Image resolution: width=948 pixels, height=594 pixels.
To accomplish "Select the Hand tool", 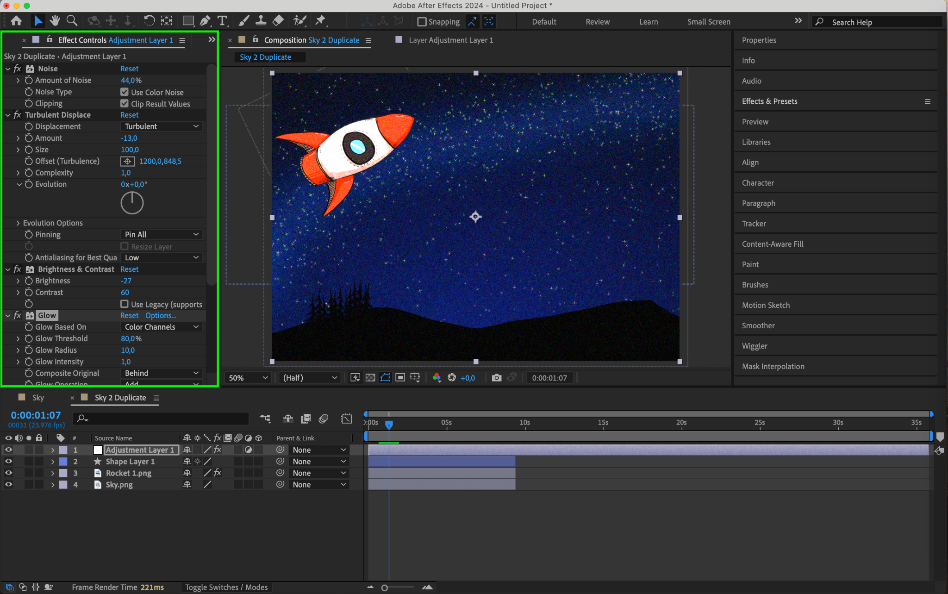I will click(55, 21).
